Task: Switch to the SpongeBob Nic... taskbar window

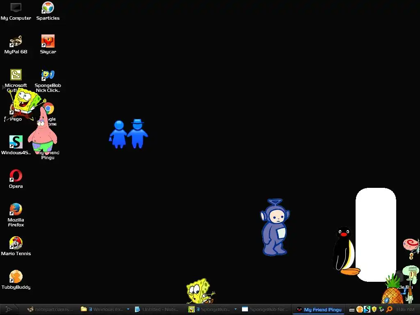Action: [264, 309]
